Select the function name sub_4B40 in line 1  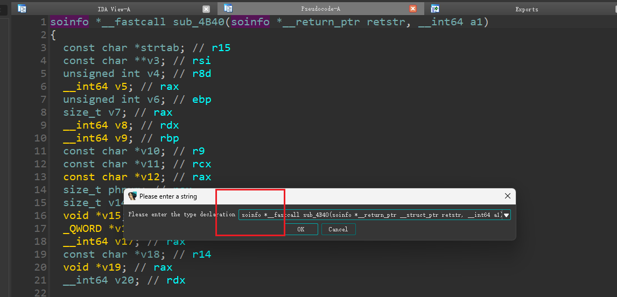199,22
